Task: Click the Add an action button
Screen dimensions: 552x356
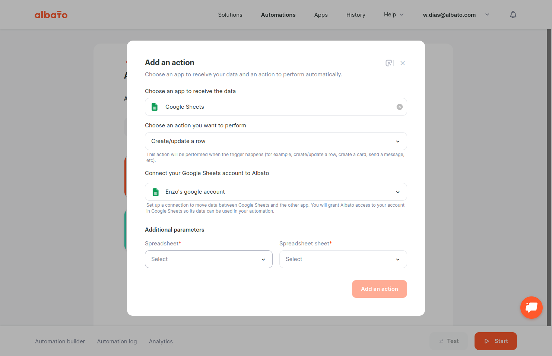Action: point(380,289)
